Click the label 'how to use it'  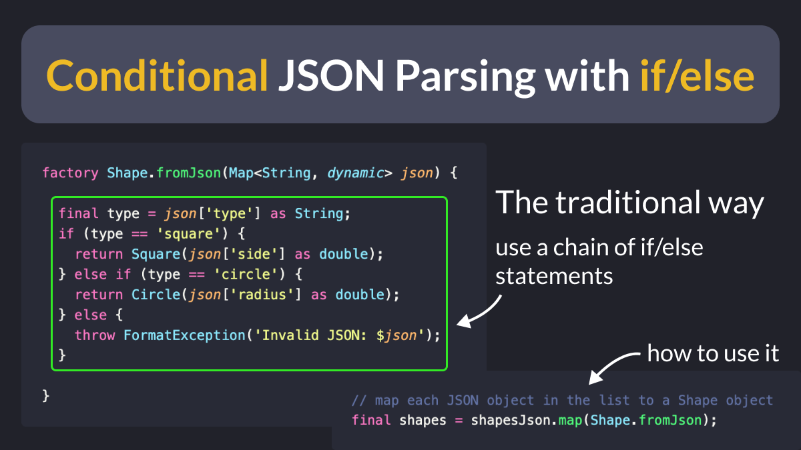click(x=714, y=353)
